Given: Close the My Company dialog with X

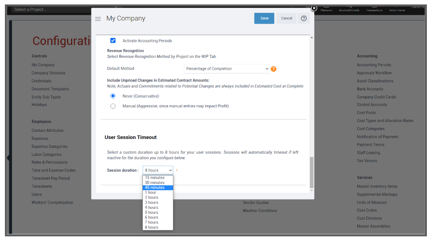Looking at the screenshot, I should [x=314, y=8].
